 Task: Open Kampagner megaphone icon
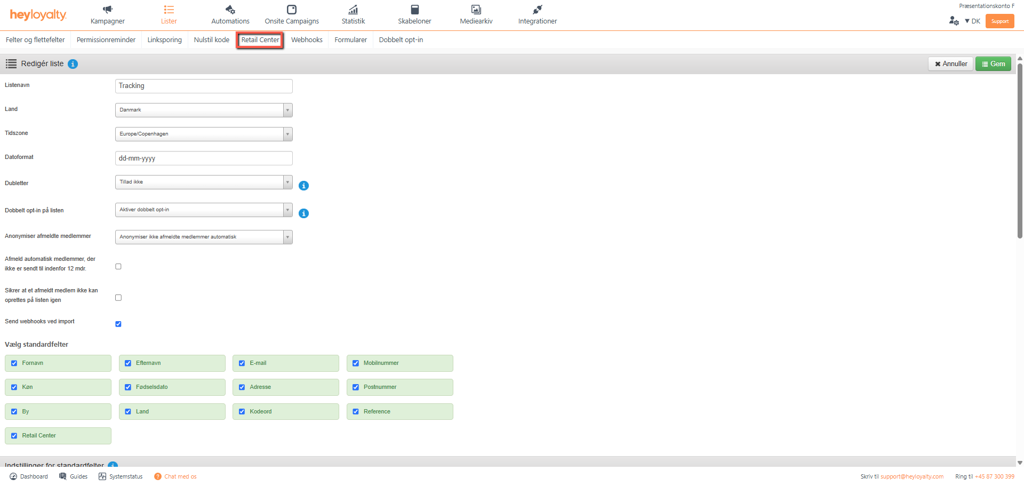pos(108,10)
